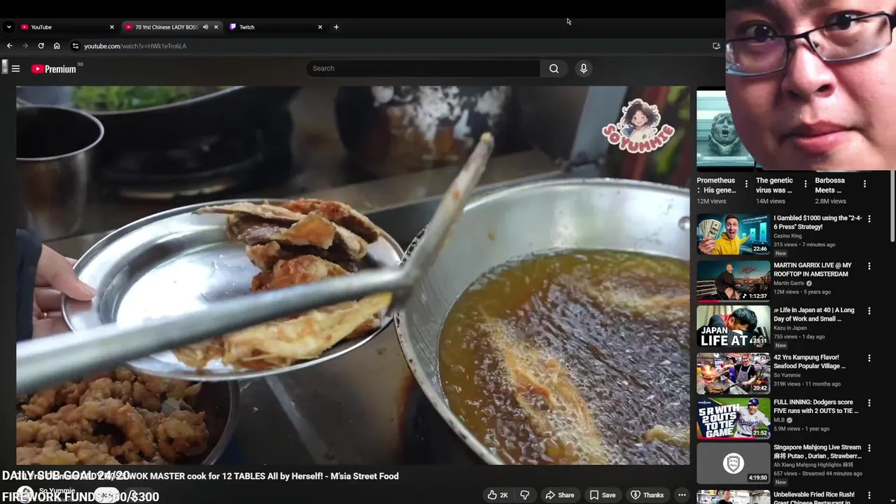The width and height of the screenshot is (896, 504).
Task: Open menu for Unbelievable Fried Rice Rush
Action: [x=869, y=494]
